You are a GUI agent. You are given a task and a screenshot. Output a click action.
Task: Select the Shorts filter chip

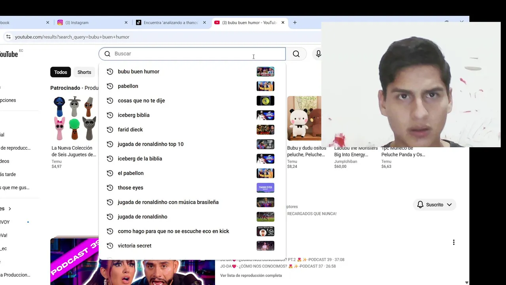pos(84,72)
